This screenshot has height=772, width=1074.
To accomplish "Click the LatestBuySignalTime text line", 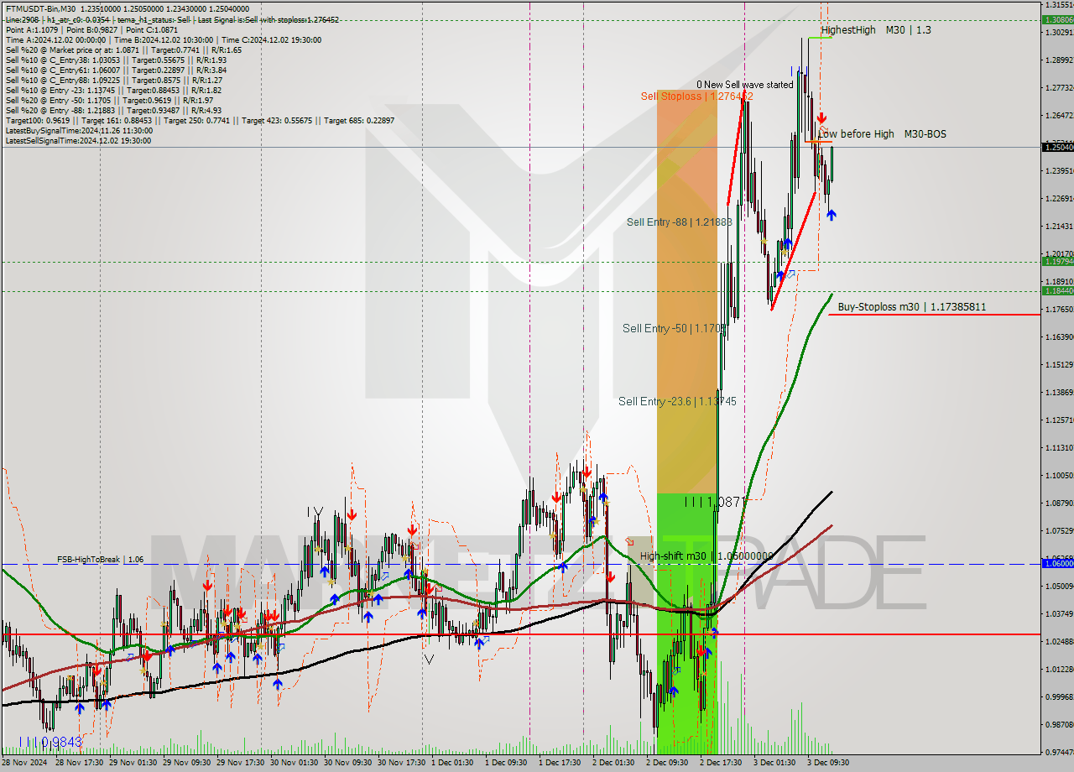I will tap(78, 130).
